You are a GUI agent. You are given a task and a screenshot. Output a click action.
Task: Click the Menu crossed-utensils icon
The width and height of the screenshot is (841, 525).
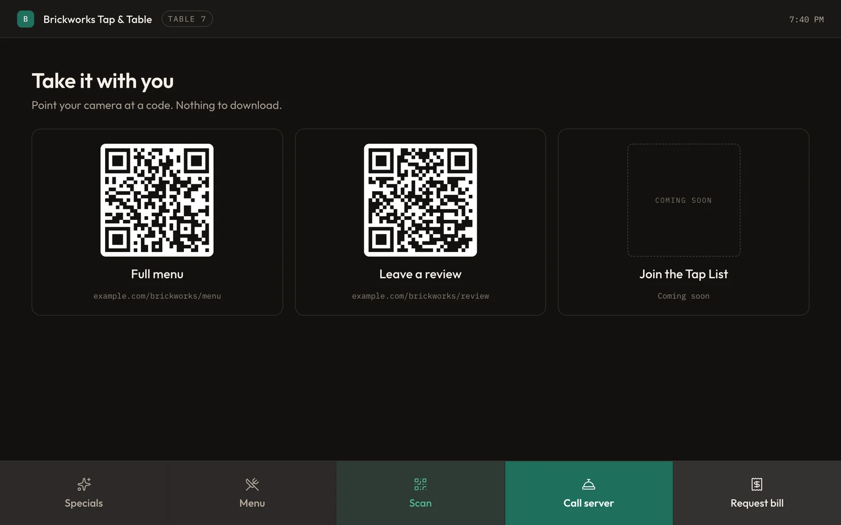click(252, 484)
